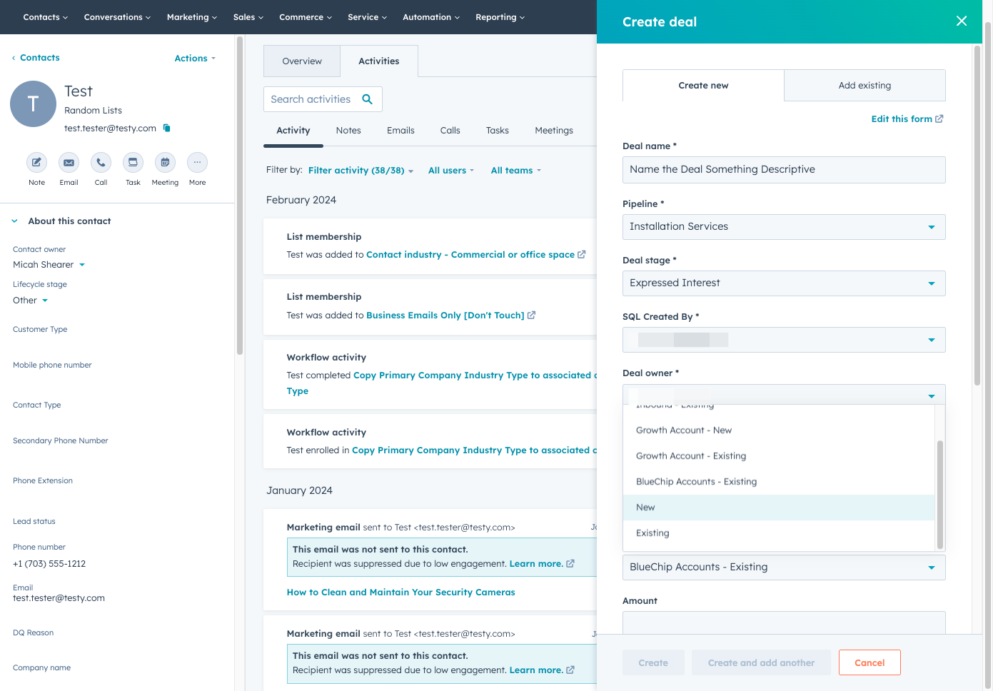Viewport: 993px width, 691px height.
Task: Select the Emails activity tab
Action: coord(400,131)
